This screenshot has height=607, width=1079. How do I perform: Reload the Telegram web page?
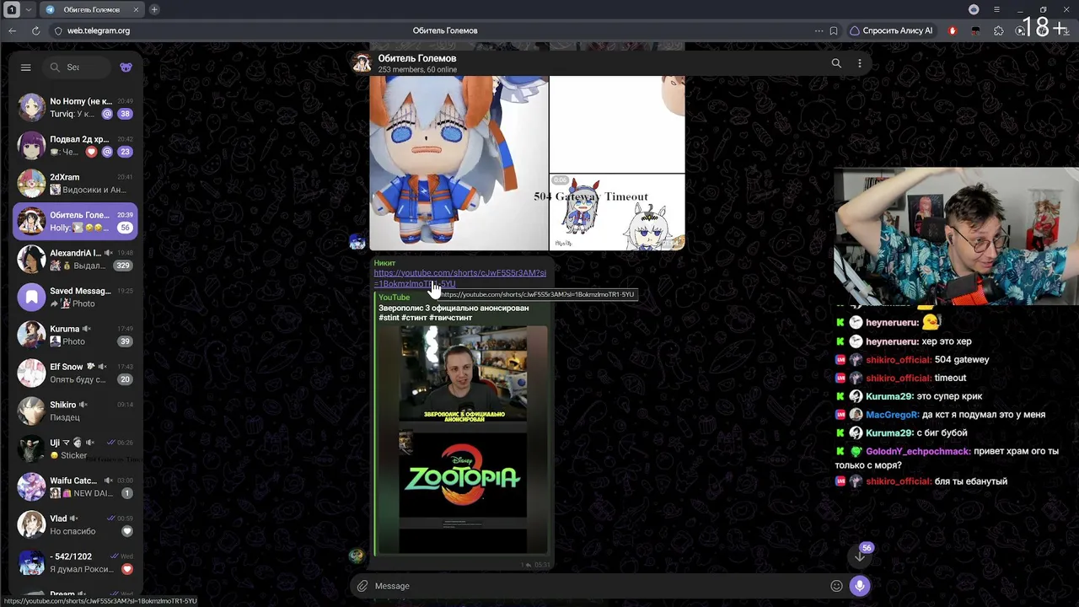coord(35,30)
